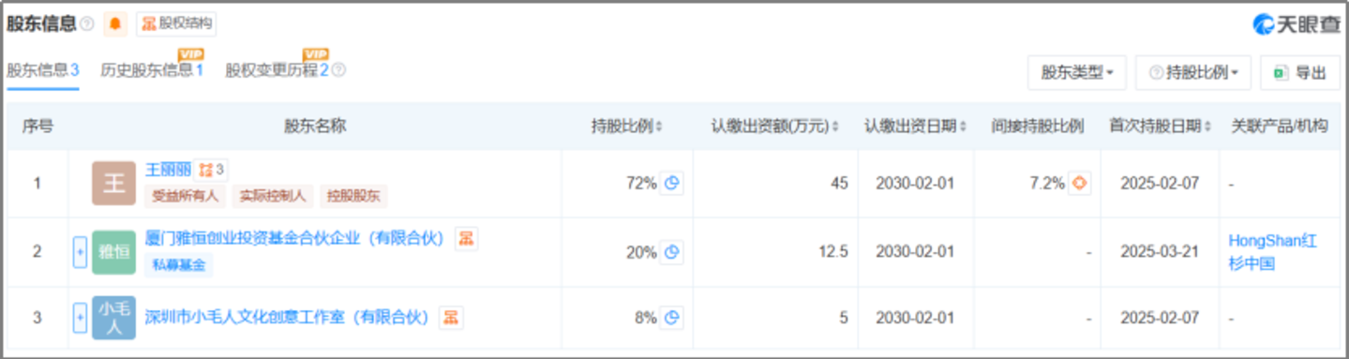Open structure icon beside 深圳市小毛人文化创意工作室
Viewport: 1349px width, 359px height.
[451, 318]
